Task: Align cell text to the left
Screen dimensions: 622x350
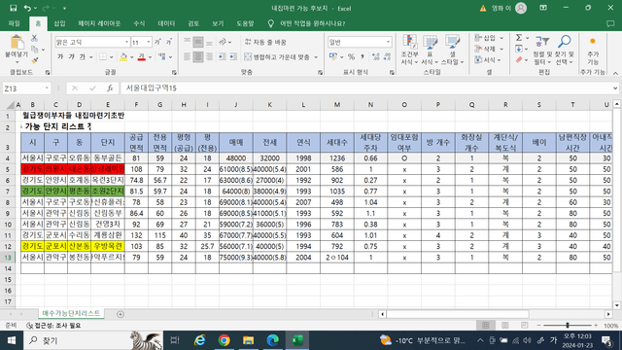Action: (188, 57)
